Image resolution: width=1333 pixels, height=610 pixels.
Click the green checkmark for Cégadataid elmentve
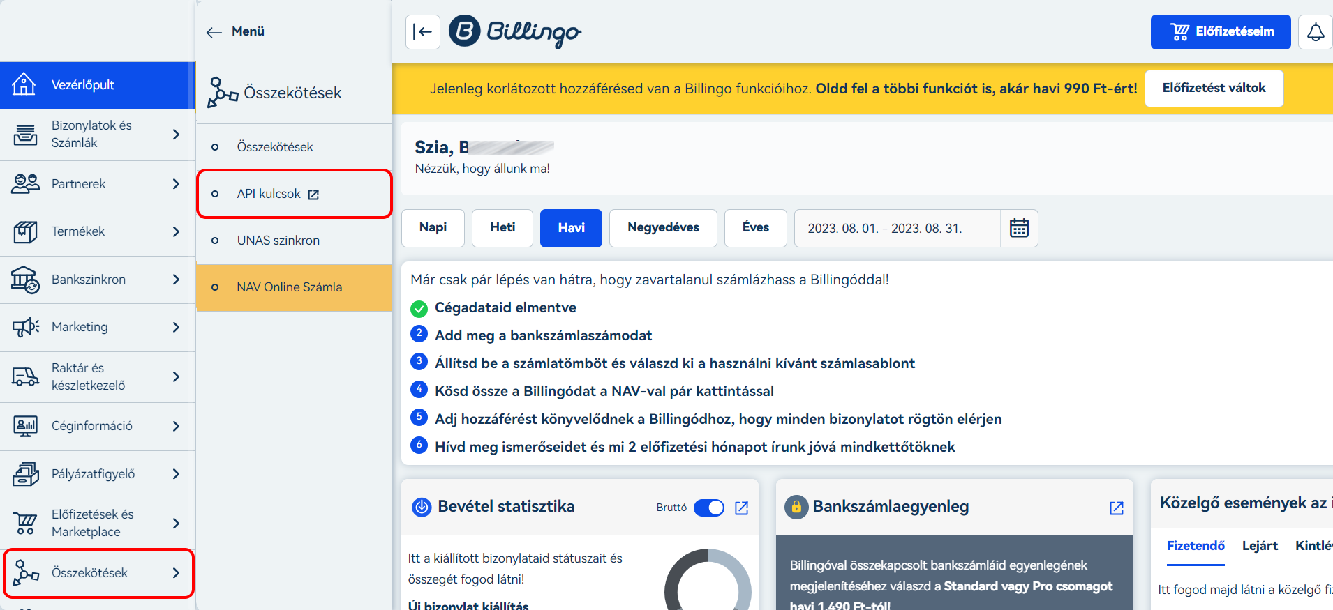tap(419, 308)
